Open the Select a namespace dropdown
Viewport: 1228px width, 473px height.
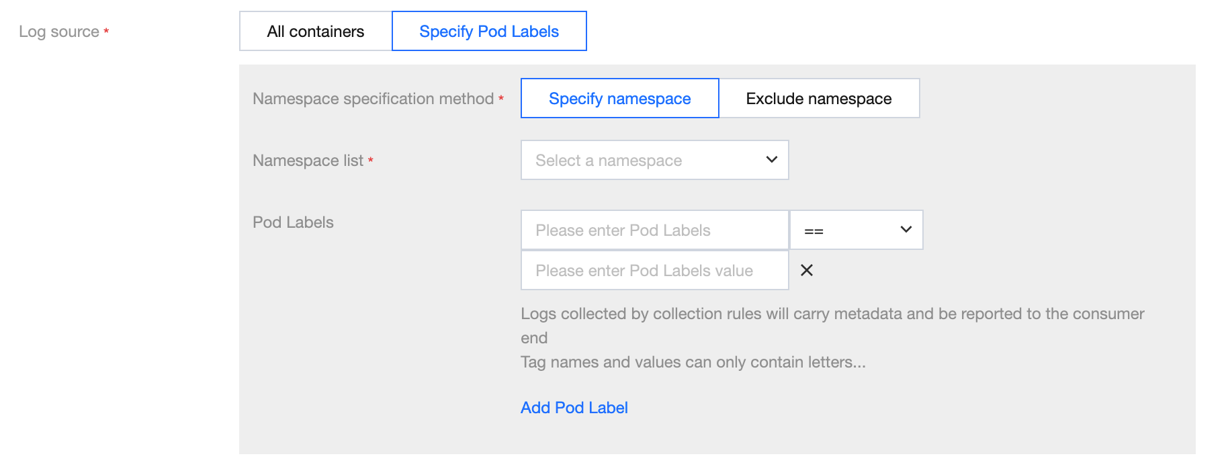pos(645,161)
